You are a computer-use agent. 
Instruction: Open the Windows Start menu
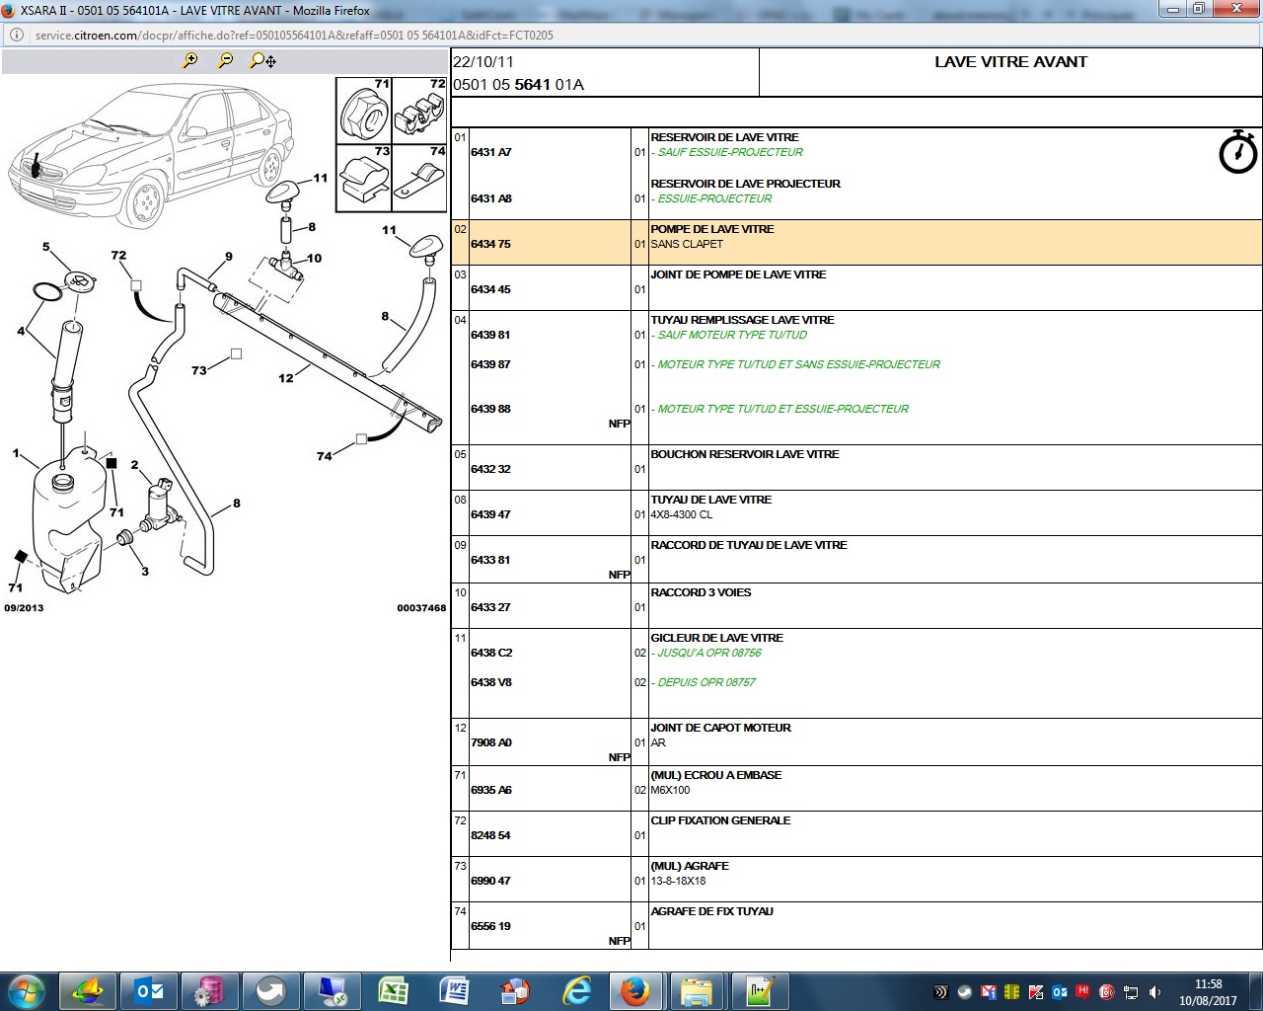(27, 991)
